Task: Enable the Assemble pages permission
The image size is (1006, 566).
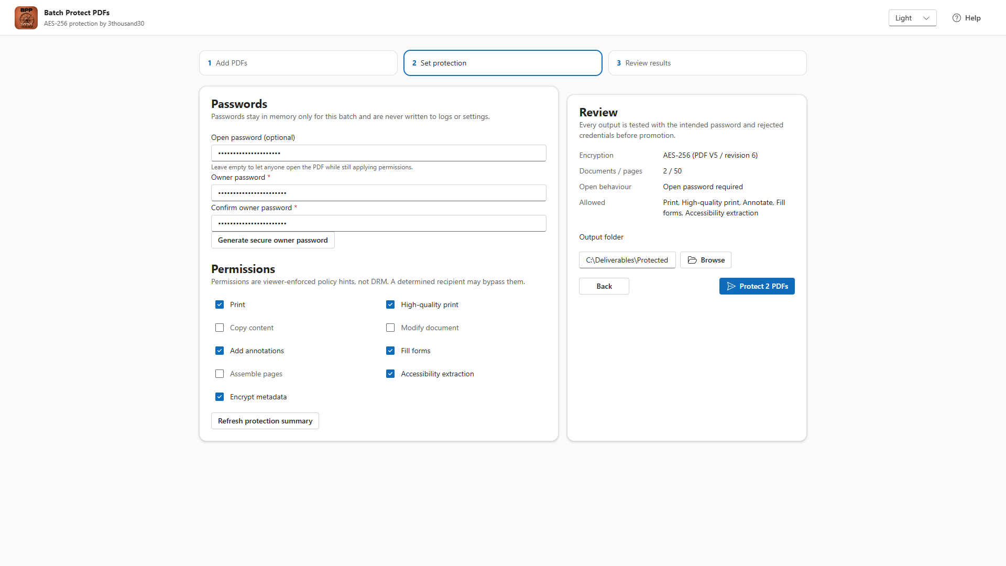Action: (220, 374)
